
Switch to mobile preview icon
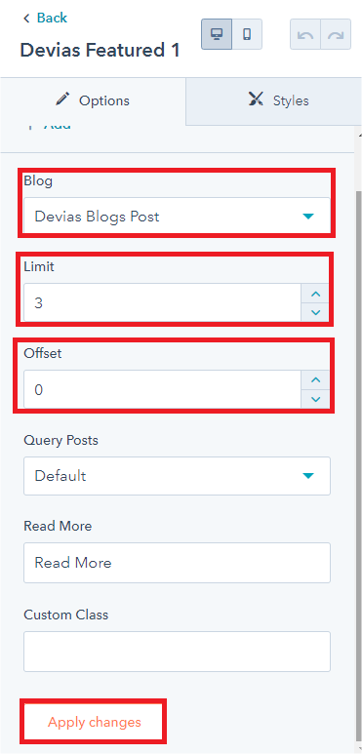click(x=247, y=34)
